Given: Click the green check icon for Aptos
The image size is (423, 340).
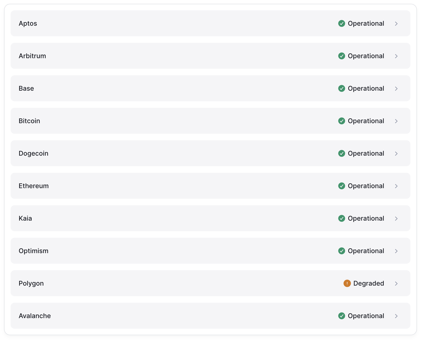Looking at the screenshot, I should coord(341,23).
